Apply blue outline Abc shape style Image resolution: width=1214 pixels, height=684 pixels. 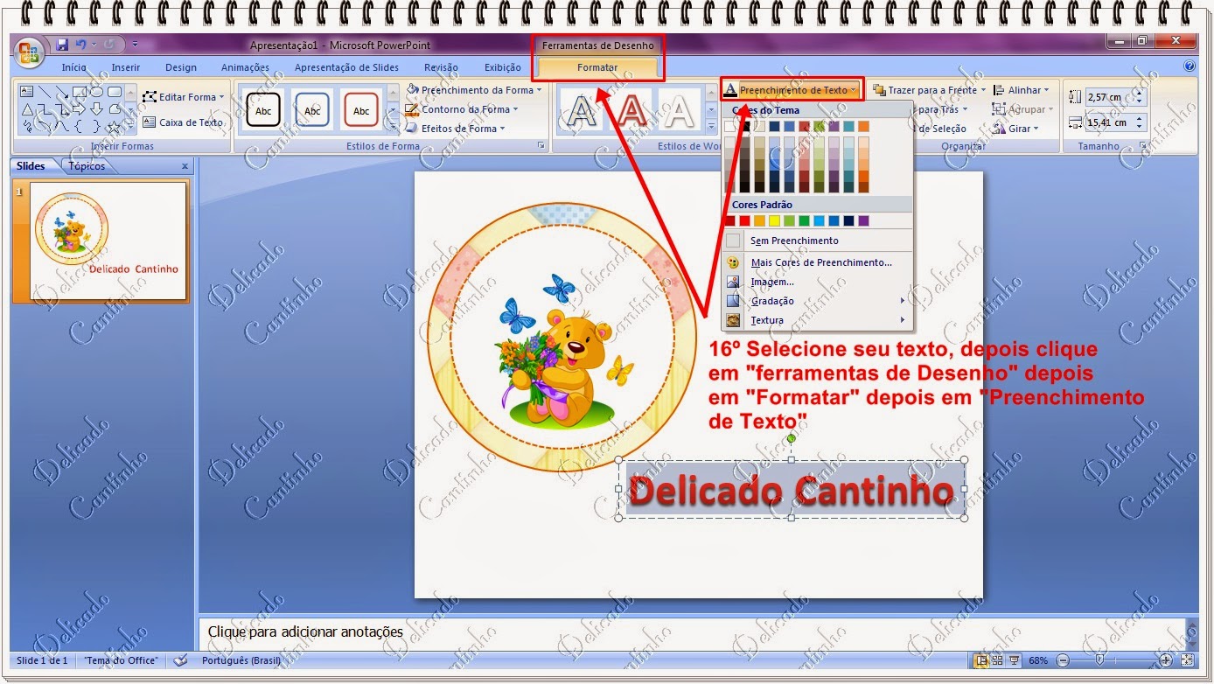click(312, 110)
